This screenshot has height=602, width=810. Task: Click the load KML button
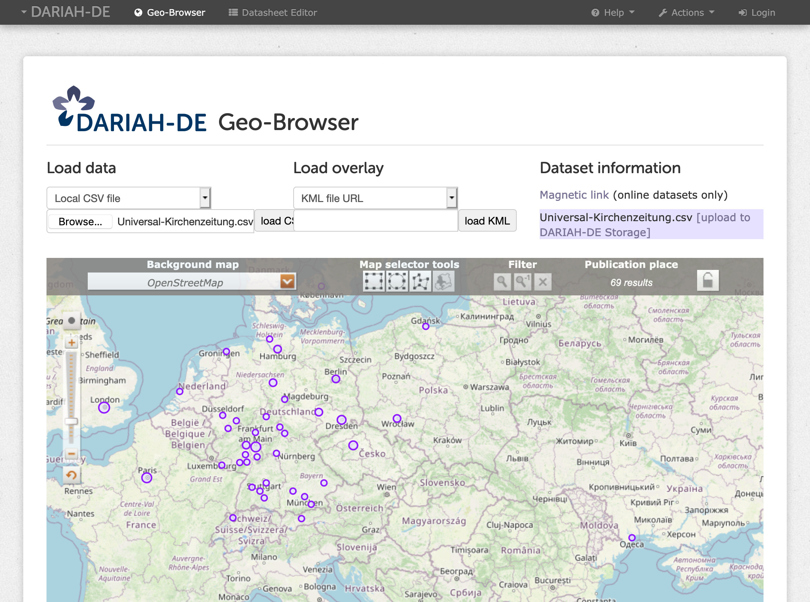487,221
